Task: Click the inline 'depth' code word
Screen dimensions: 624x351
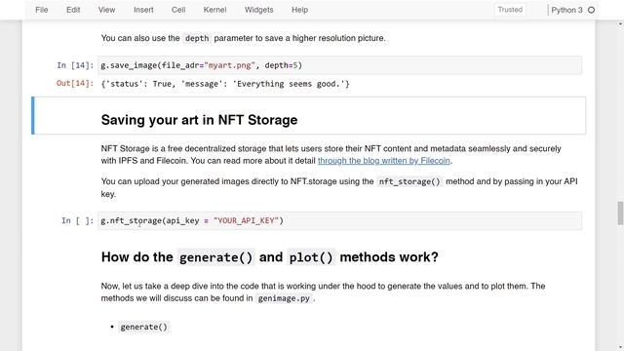Action: (197, 38)
